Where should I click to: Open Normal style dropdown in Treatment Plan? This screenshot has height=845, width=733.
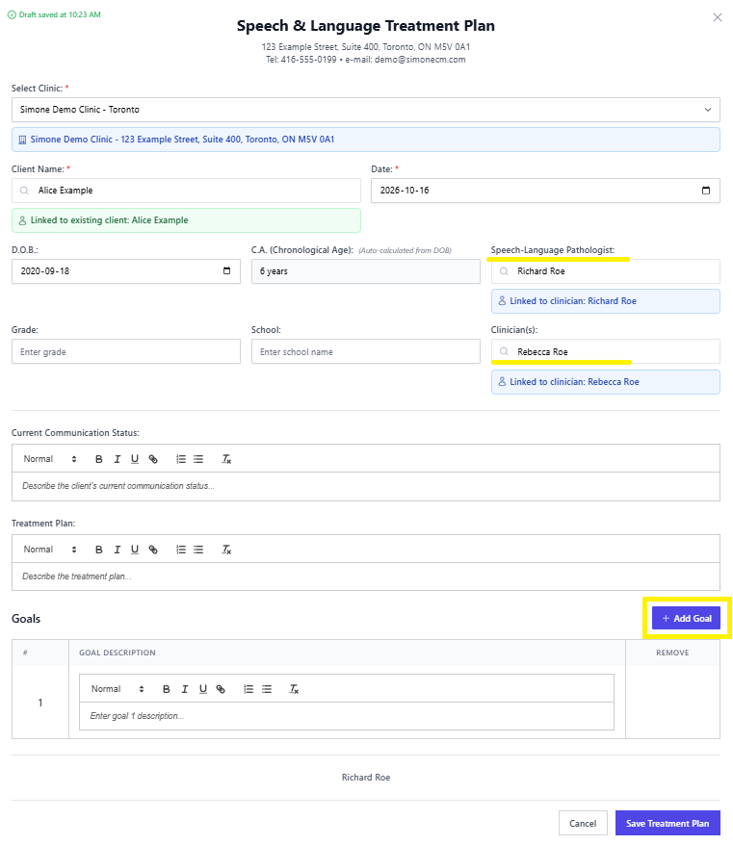tap(50, 550)
